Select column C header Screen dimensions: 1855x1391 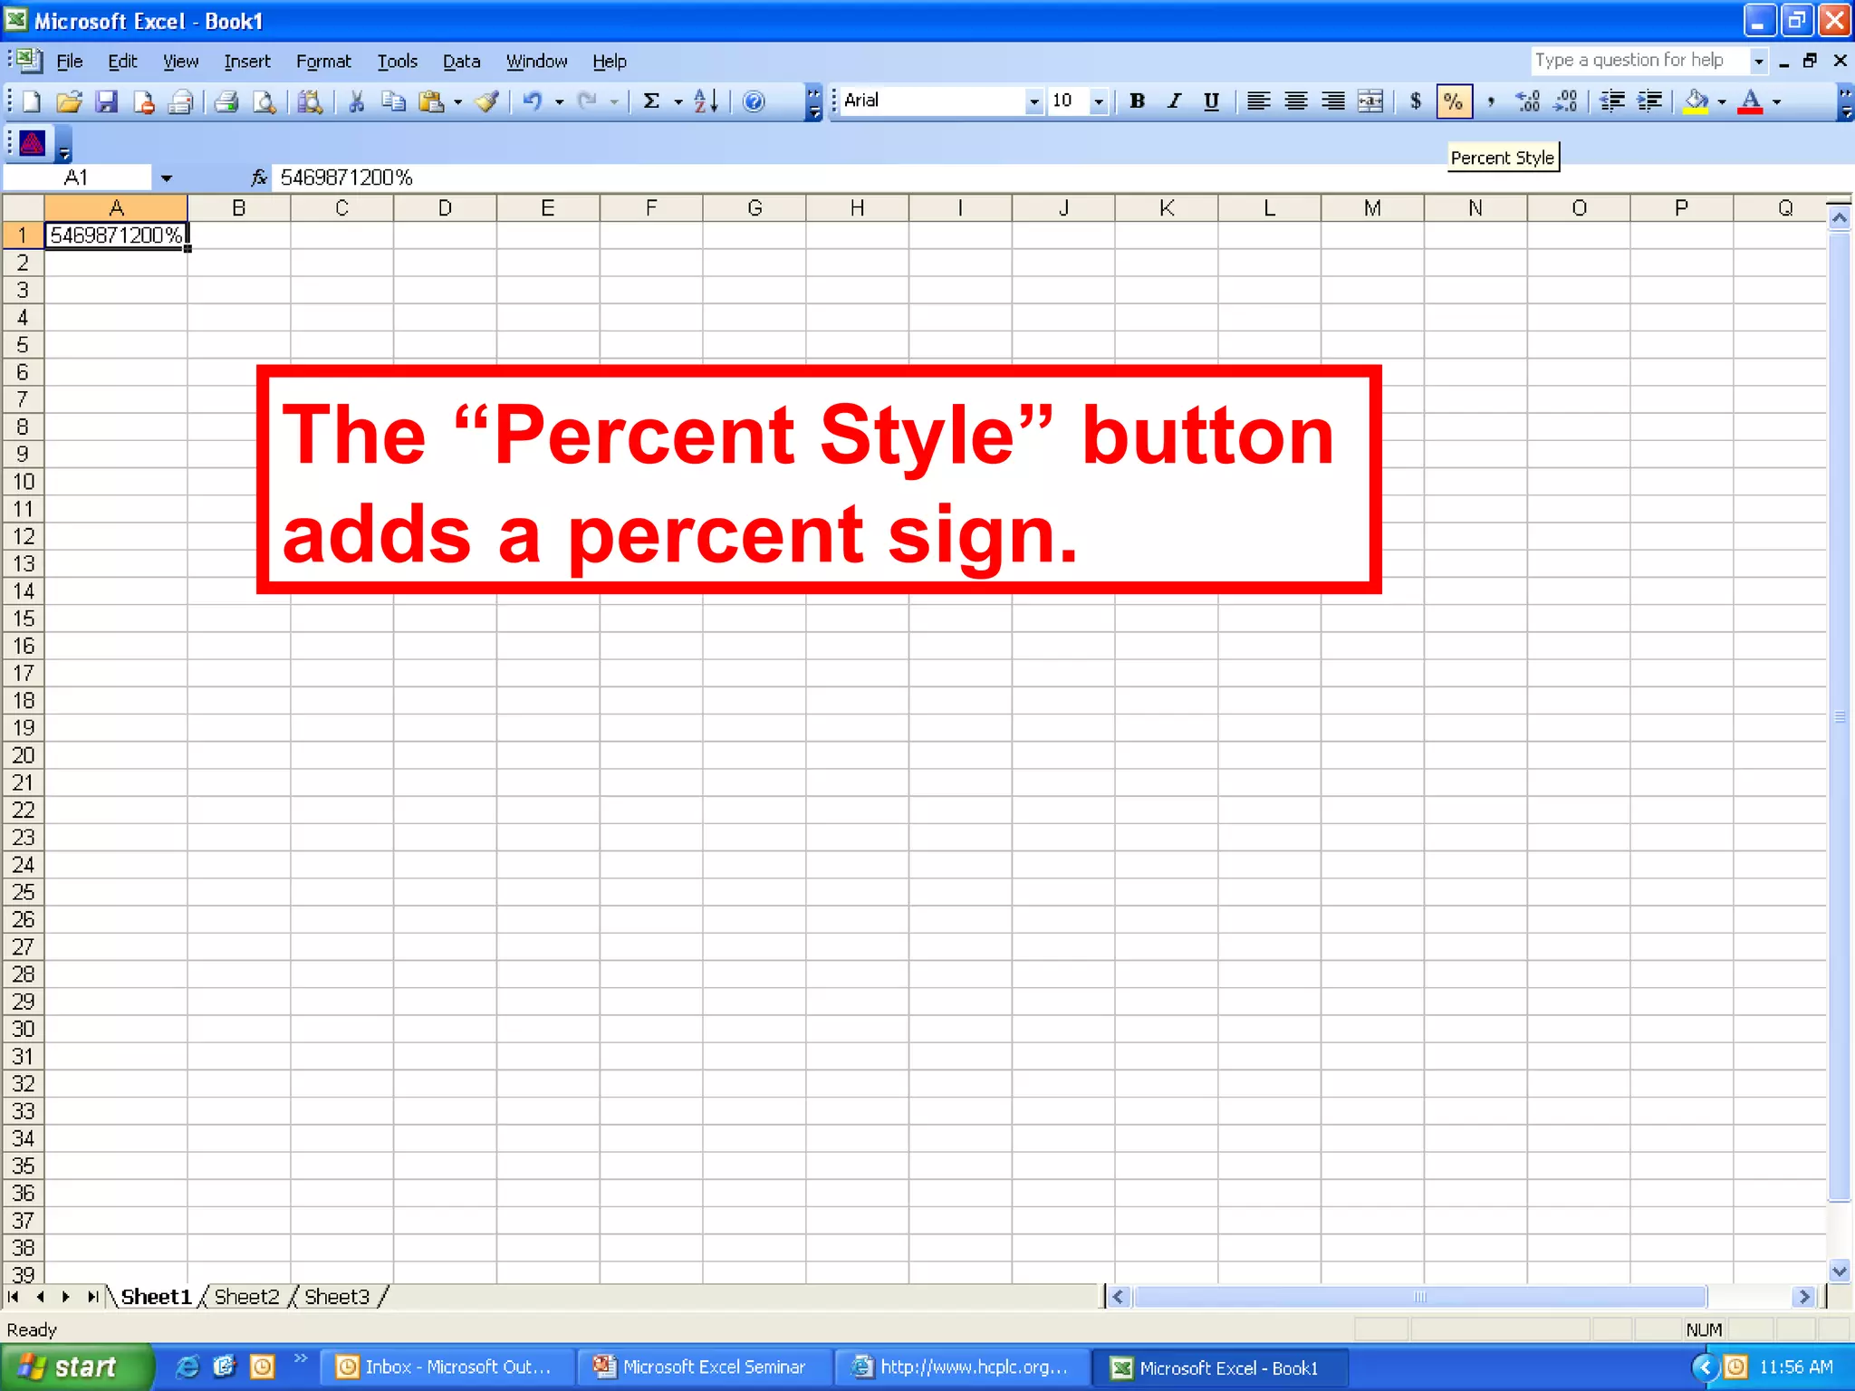tap(341, 208)
